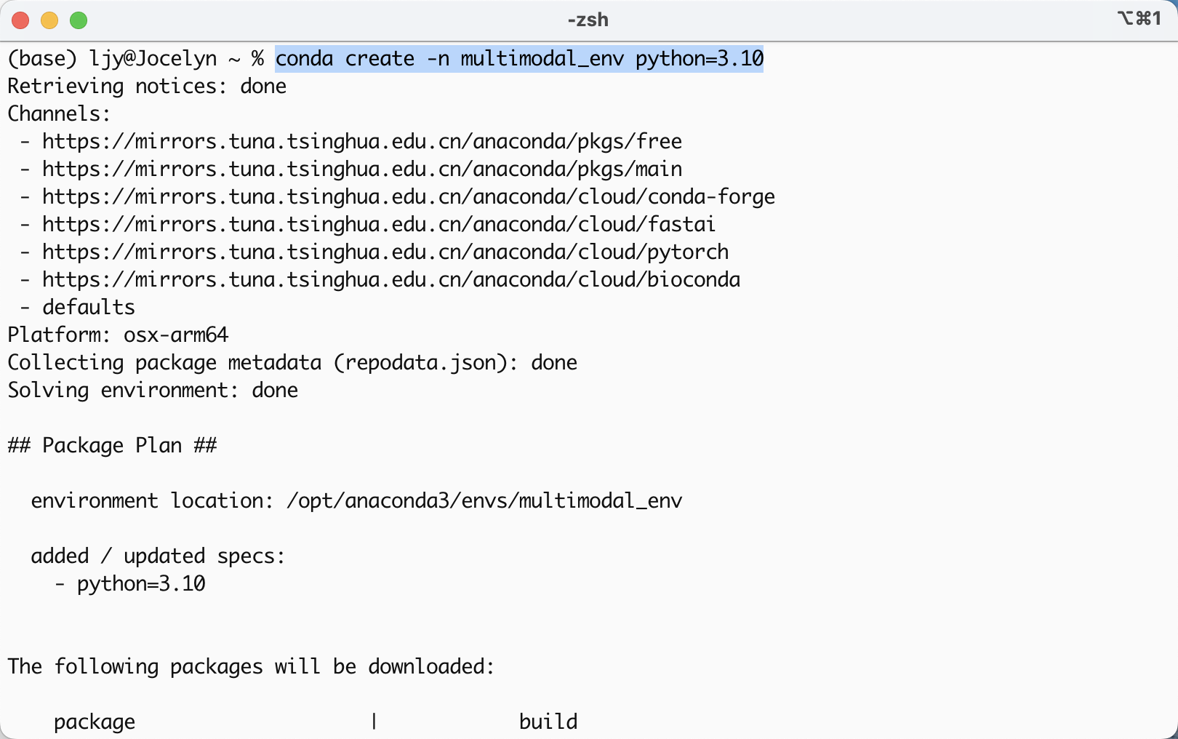The height and width of the screenshot is (739, 1178).
Task: Click the anaconda/pkgs/main mirror URL
Action: 362,169
